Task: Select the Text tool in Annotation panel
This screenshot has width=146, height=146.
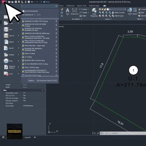Action: (67, 11)
